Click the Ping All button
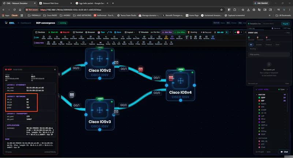 285,24
